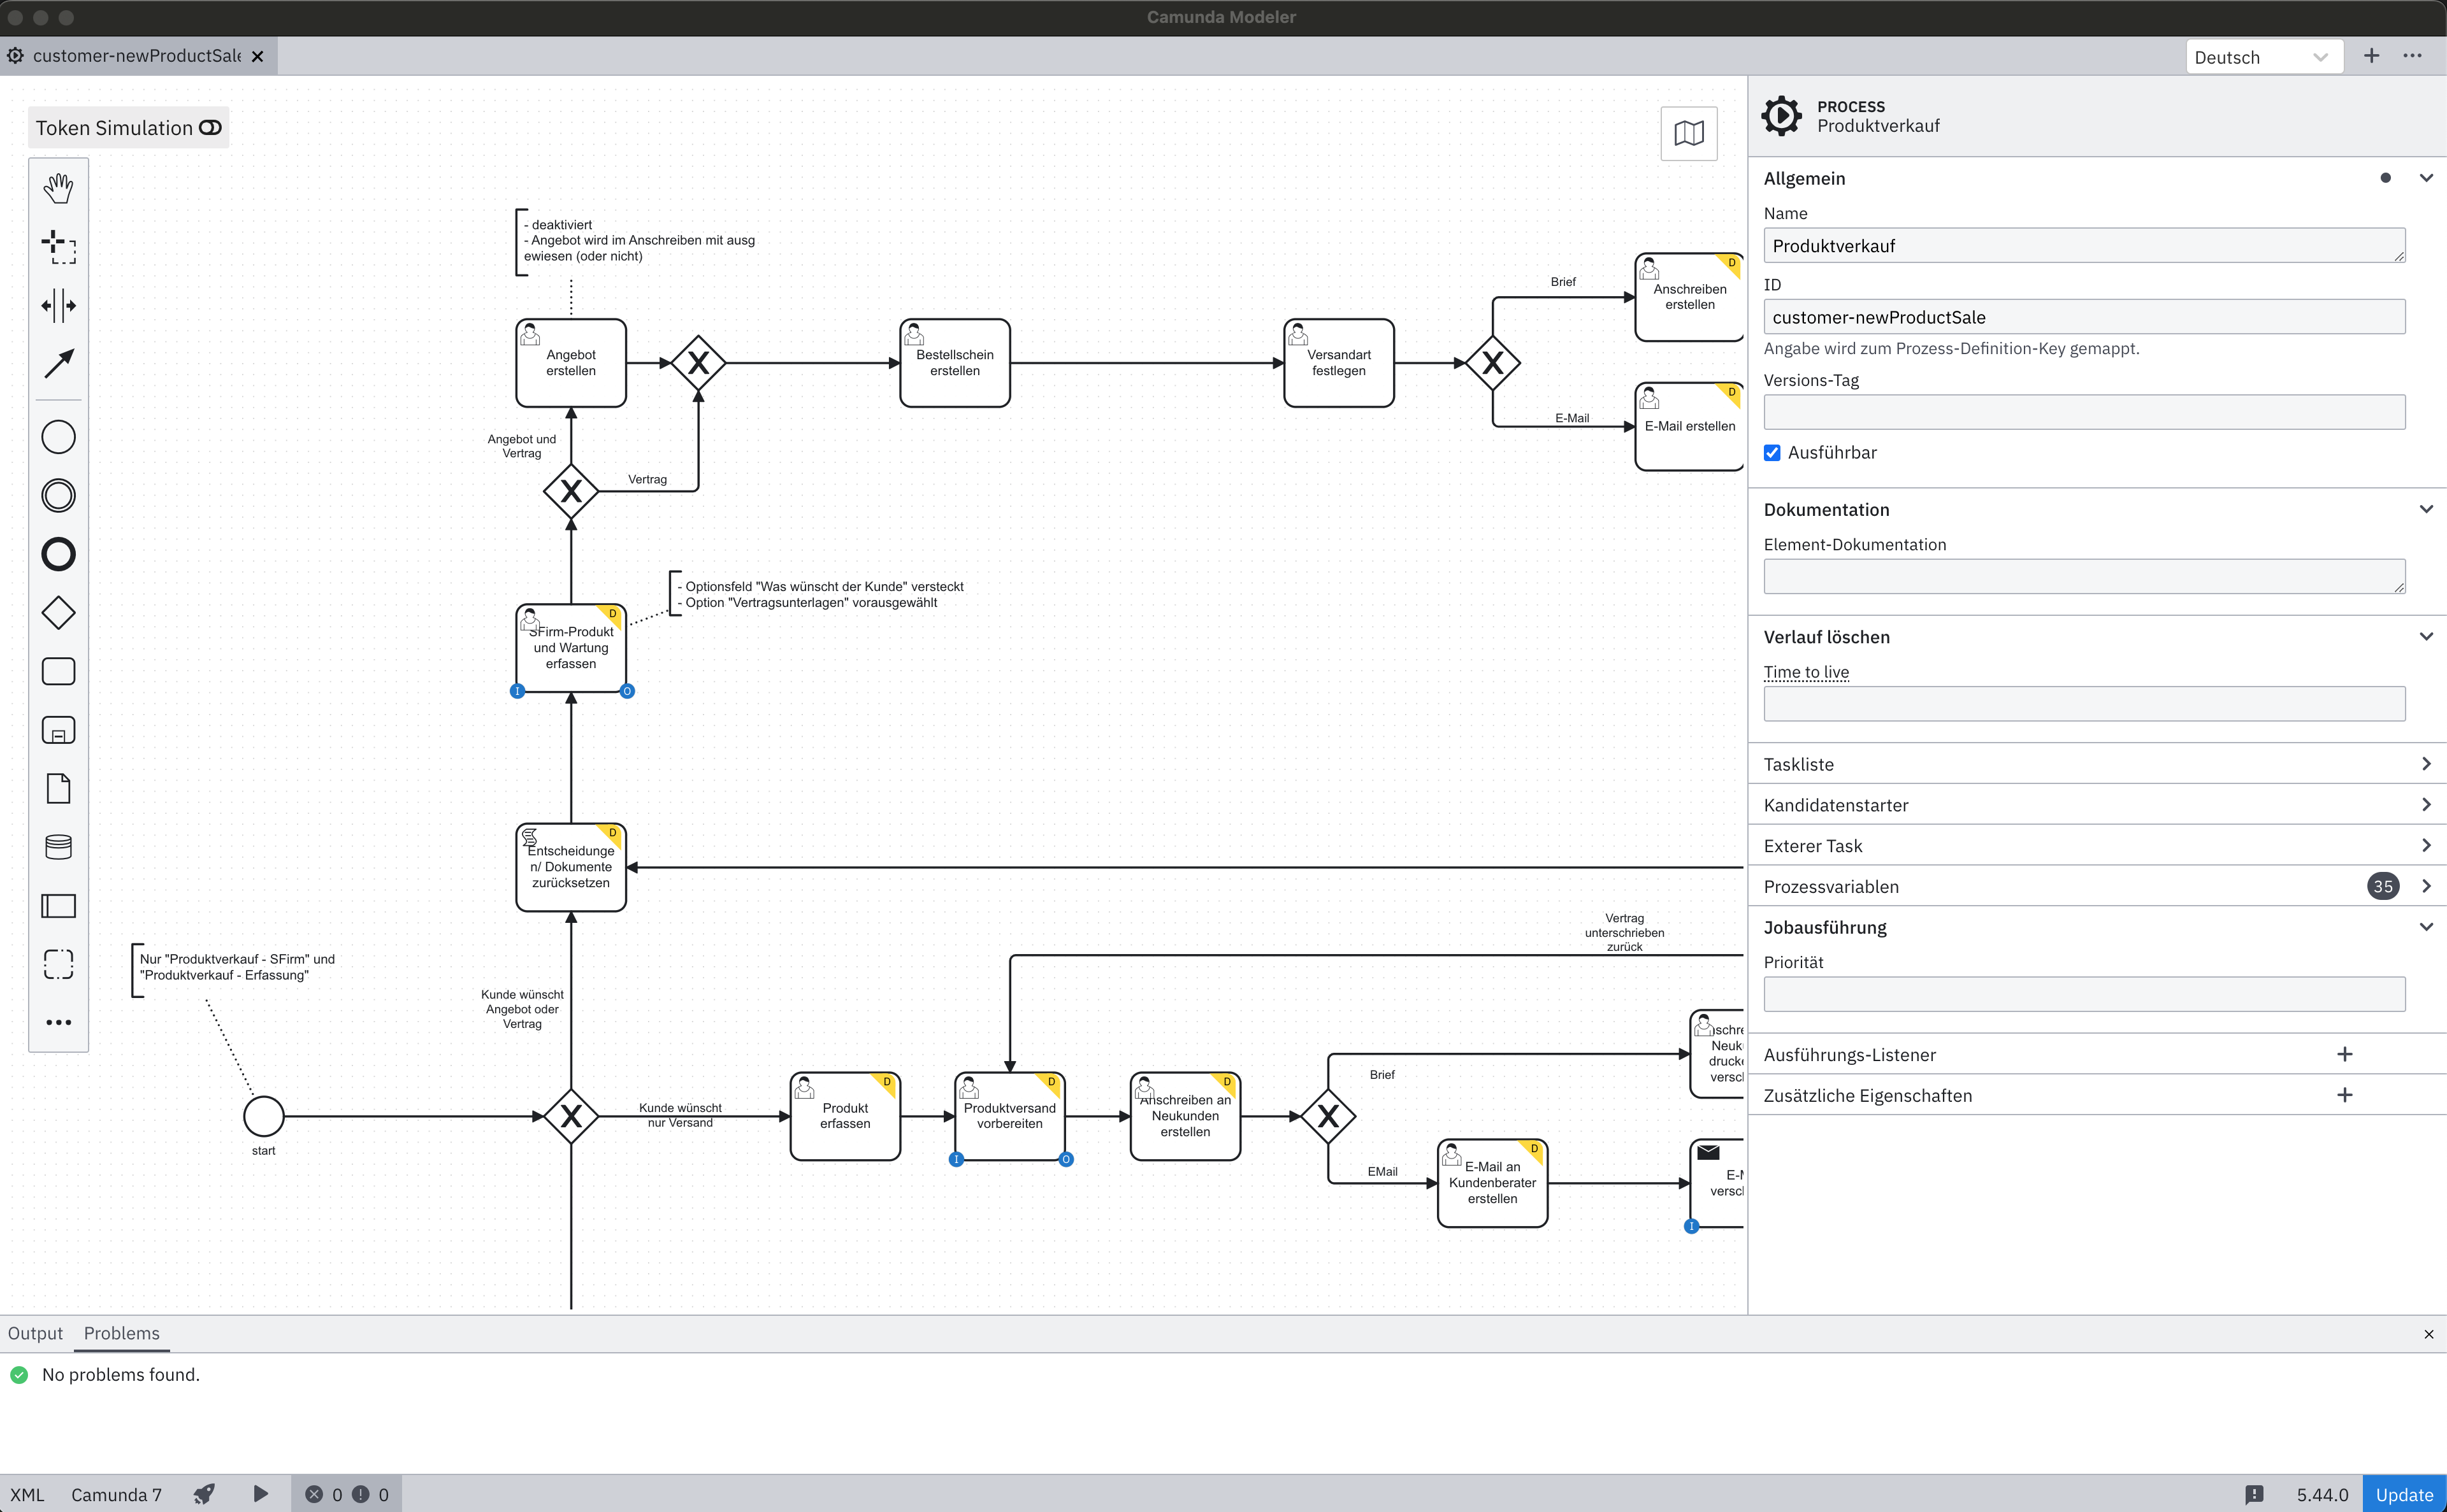Viewport: 2447px width, 1512px height.
Task: Create an expanded subprocess from palette
Action: pos(58,730)
